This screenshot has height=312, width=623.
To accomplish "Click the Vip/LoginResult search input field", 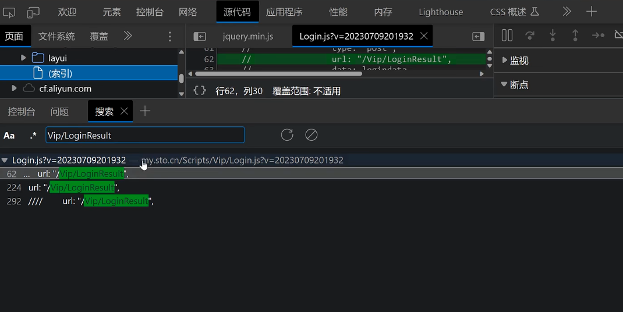I will [144, 135].
